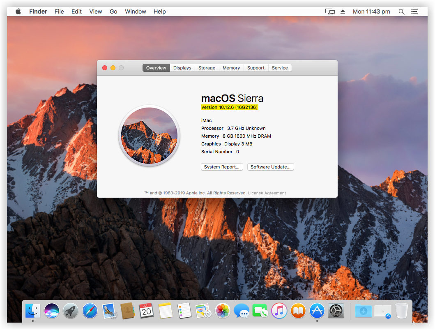Launch App Store from the Dock
The image size is (435, 330).
(x=317, y=311)
